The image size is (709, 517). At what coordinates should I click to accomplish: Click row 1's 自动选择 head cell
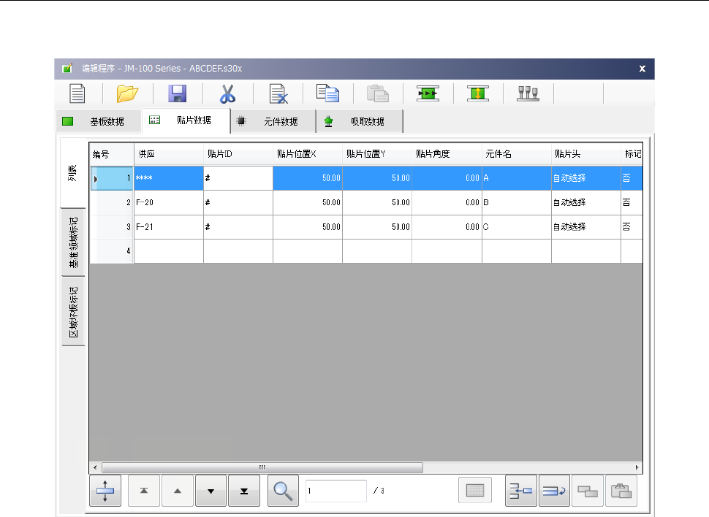tap(586, 178)
